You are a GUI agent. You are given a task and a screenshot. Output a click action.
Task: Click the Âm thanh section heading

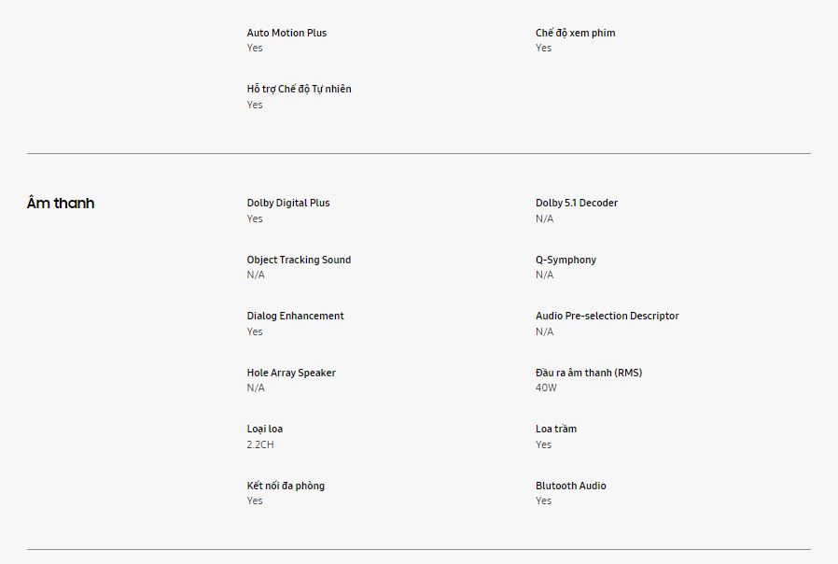(x=61, y=204)
